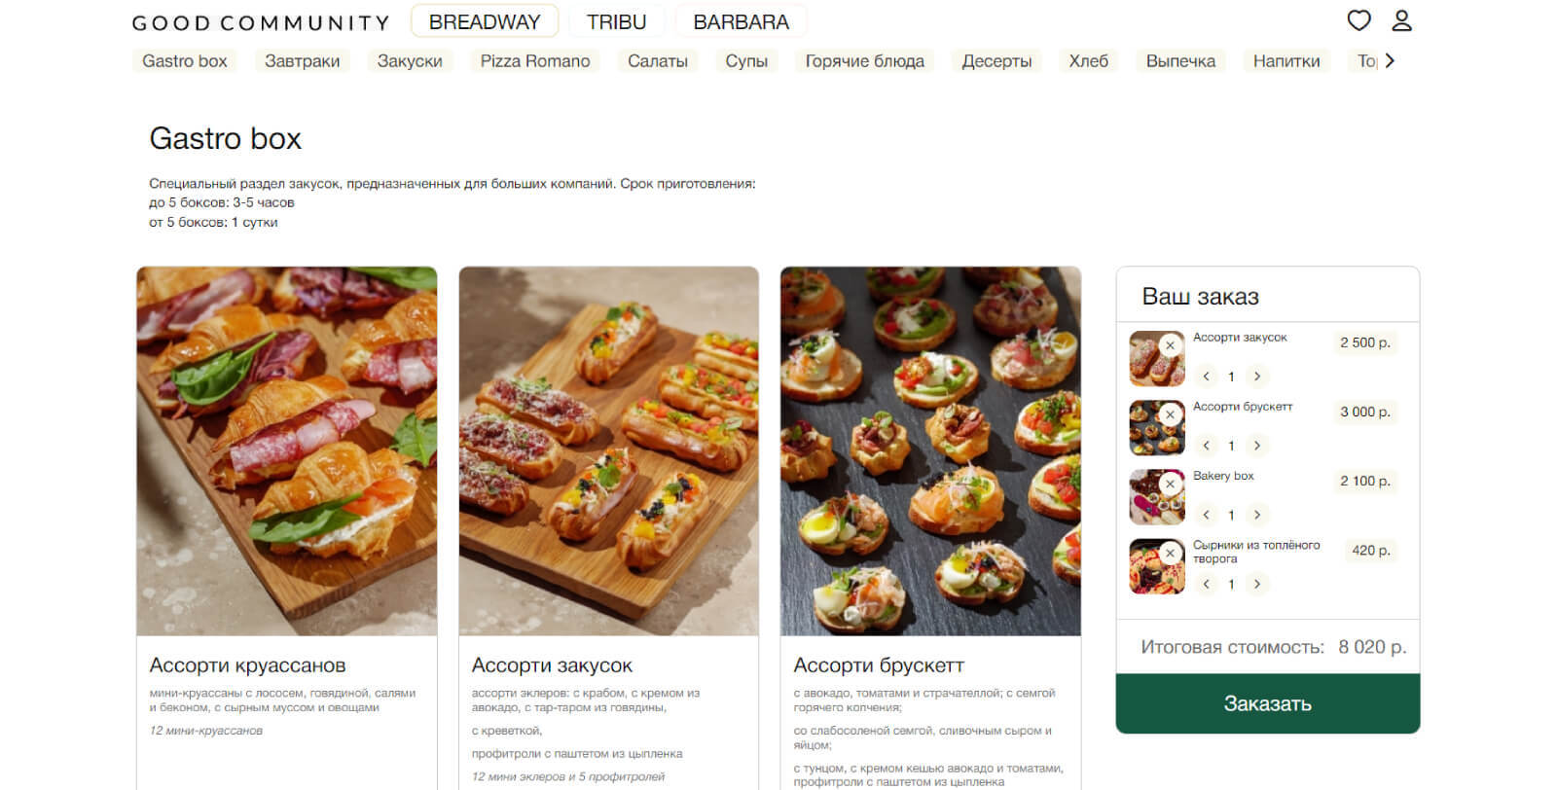Switch to the TRIBU restaurant tab
The width and height of the screenshot is (1557, 790).
tap(616, 21)
